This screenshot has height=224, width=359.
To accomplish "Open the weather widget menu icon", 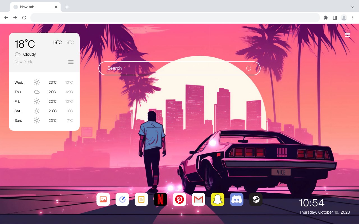I will tap(71, 62).
